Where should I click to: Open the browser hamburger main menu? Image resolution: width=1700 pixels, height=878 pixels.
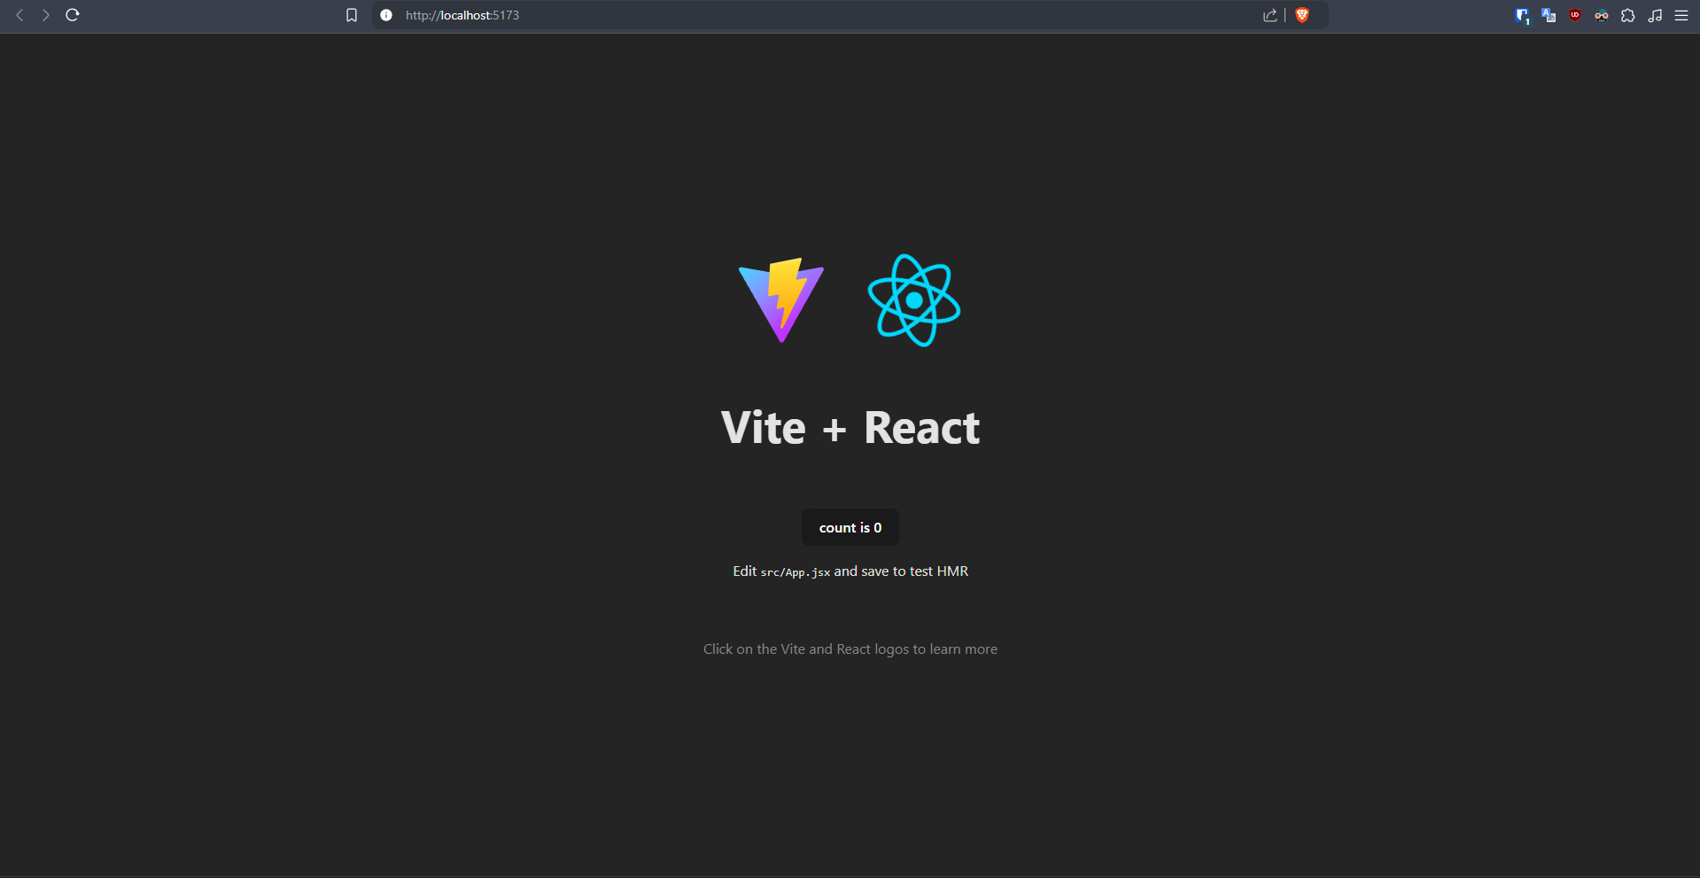[x=1681, y=15]
